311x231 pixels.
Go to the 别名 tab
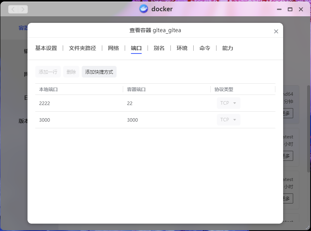159,48
